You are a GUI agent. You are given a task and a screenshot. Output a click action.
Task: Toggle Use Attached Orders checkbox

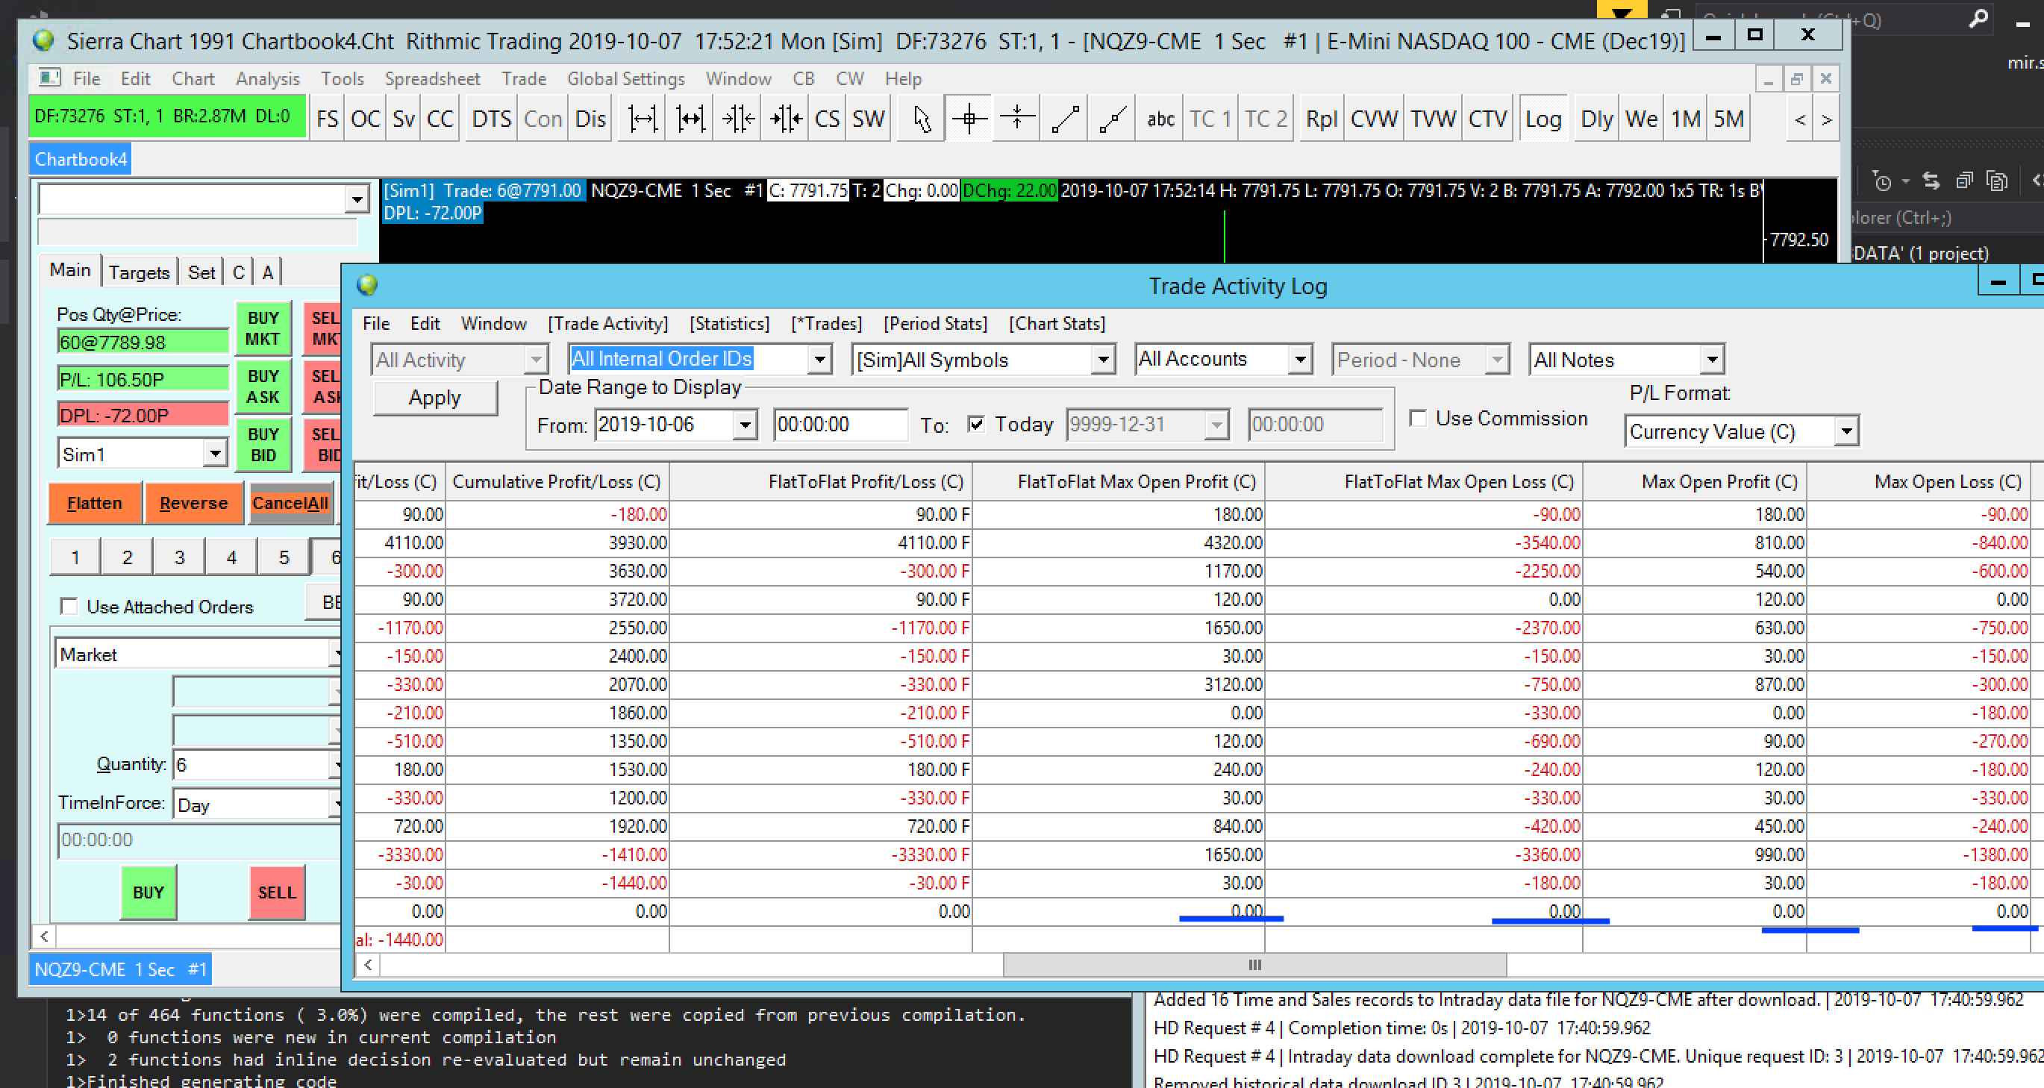point(69,606)
